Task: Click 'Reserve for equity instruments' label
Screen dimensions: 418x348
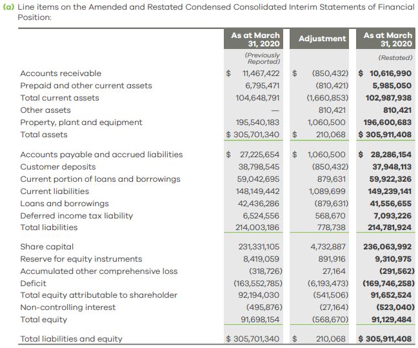Action: pyautogui.click(x=81, y=259)
